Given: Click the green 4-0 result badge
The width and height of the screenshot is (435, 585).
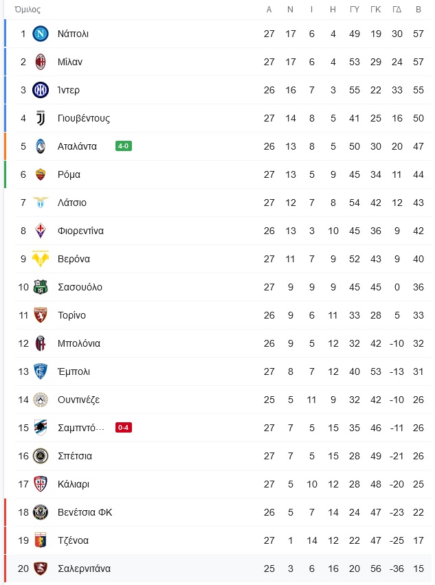Looking at the screenshot, I should point(124,146).
